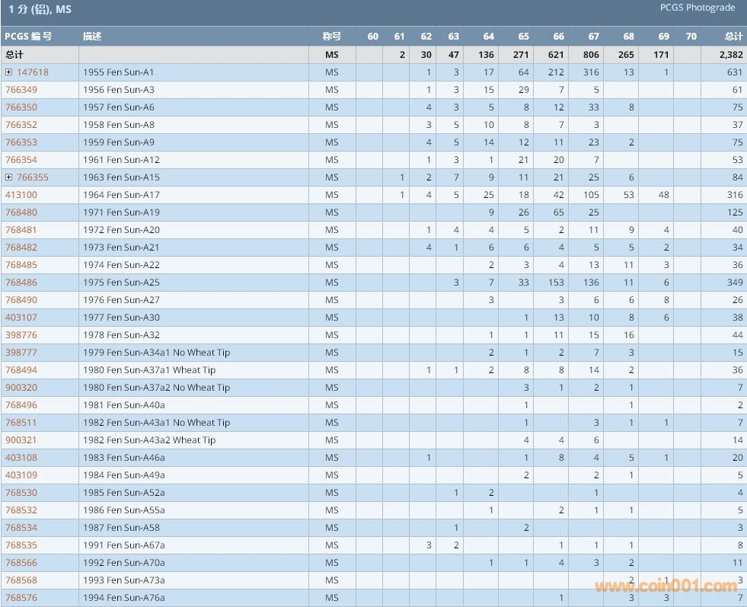
Task: Click the grand total 2,382 cell
Action: click(x=729, y=55)
